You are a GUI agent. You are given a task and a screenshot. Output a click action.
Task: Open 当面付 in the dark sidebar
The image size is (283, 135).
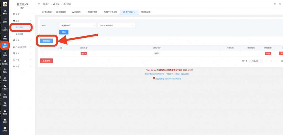tap(5, 29)
